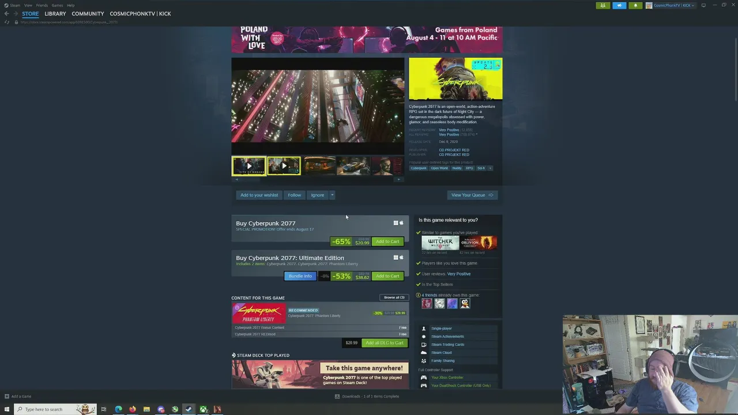Click the RPG tag
The image size is (738, 415).
(x=469, y=168)
